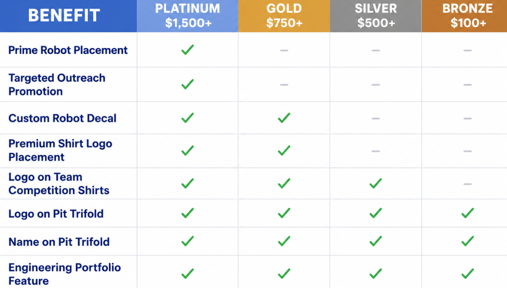Click Silver dash for Custom Robot Decal
Viewport: 507px width, 288px height.
(375, 118)
